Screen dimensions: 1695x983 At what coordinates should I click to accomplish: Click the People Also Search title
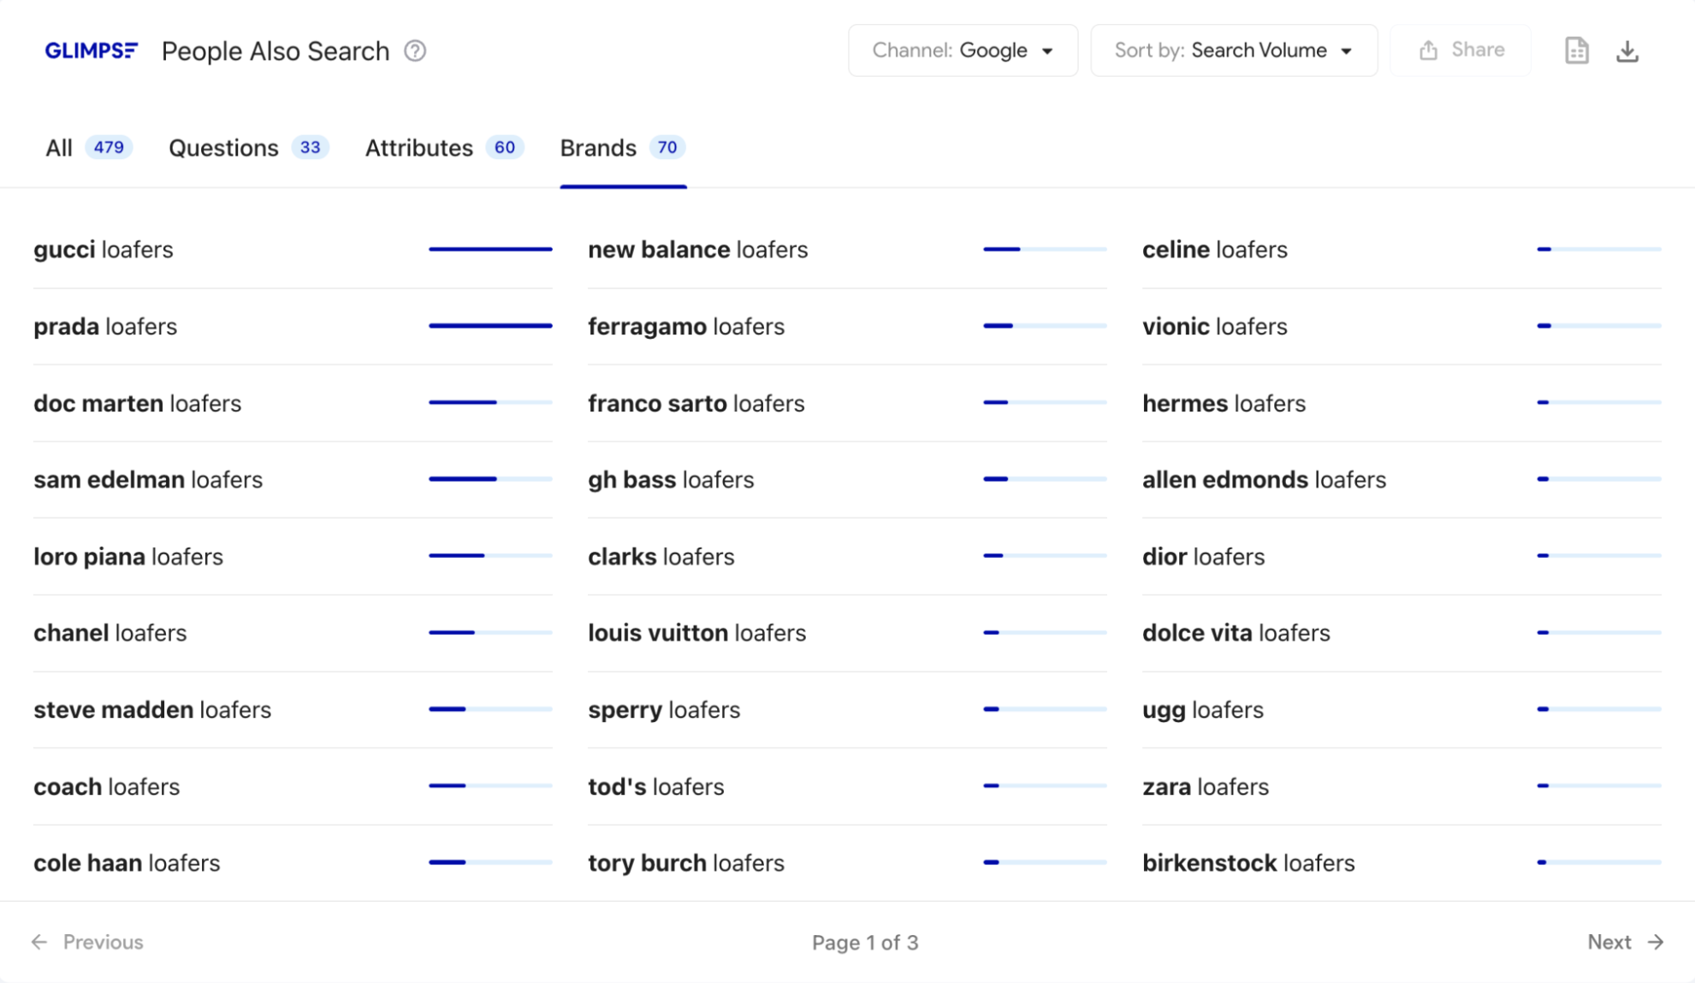(276, 51)
